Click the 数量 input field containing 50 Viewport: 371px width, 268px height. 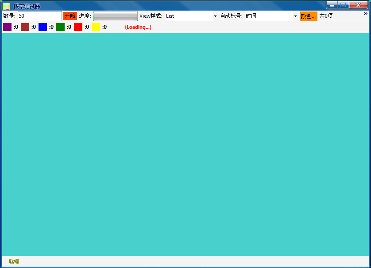pyautogui.click(x=40, y=16)
